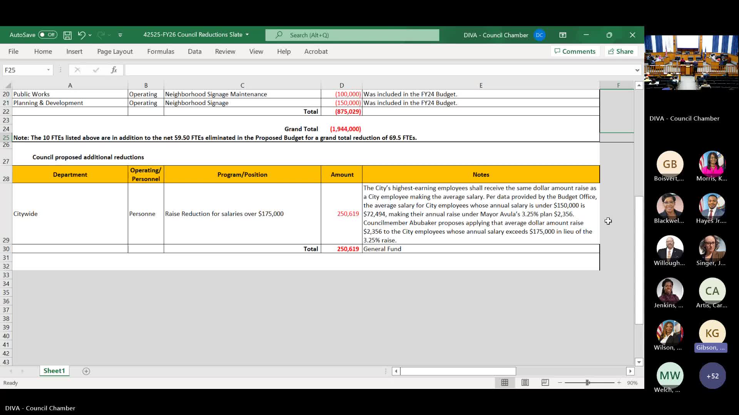Click the Raise Reduction for salaries cell
This screenshot has width=739, height=415.
click(x=242, y=214)
